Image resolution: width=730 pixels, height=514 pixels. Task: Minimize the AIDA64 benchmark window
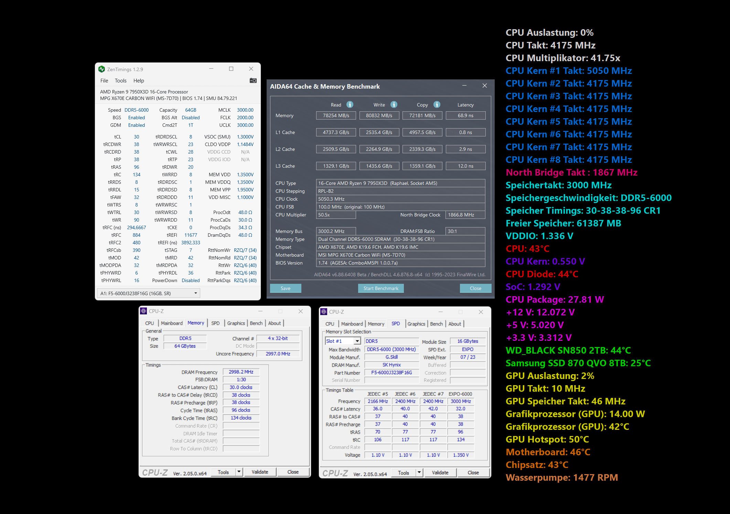(x=464, y=86)
